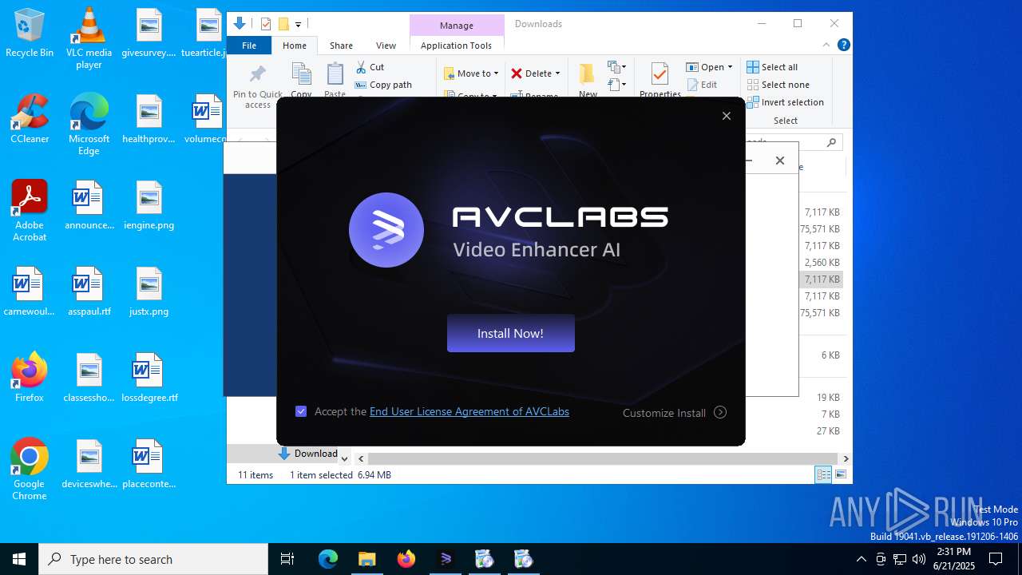This screenshot has width=1022, height=575.
Task: Open Microsoft Edge desktop icon
Action: 89,125
